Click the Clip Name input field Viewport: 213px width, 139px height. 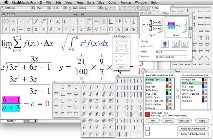[x=171, y=52]
